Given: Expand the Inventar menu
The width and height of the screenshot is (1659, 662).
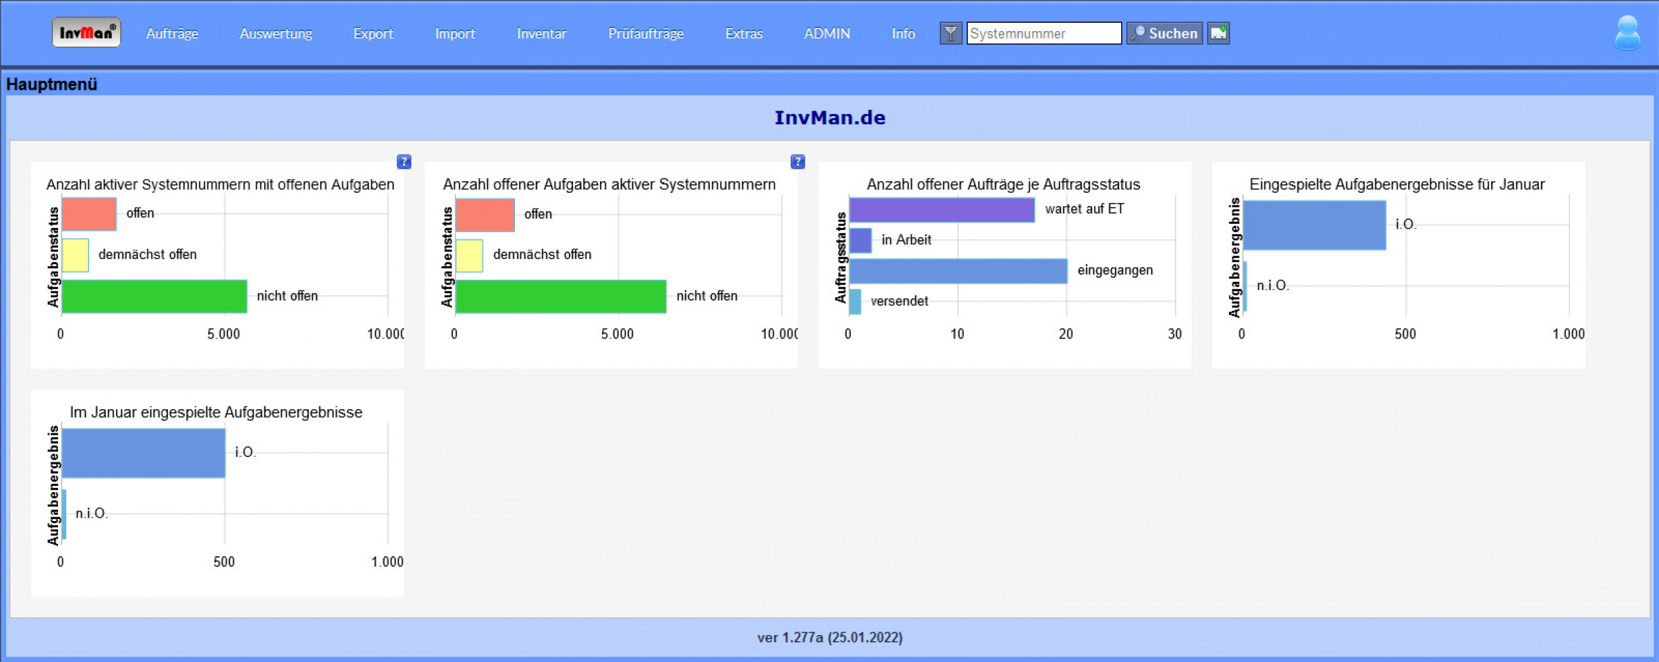Looking at the screenshot, I should click(541, 33).
